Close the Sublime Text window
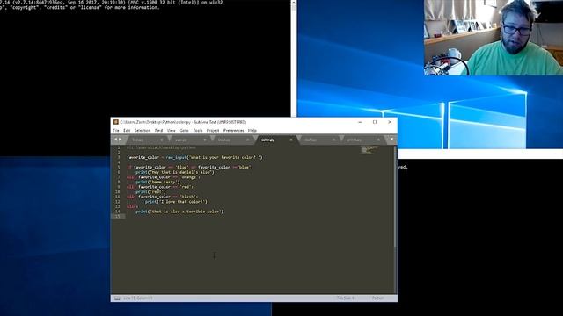 (x=390, y=122)
